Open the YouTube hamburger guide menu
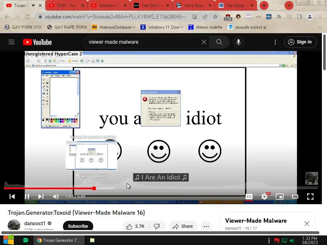This screenshot has height=245, width=327. click(11, 42)
